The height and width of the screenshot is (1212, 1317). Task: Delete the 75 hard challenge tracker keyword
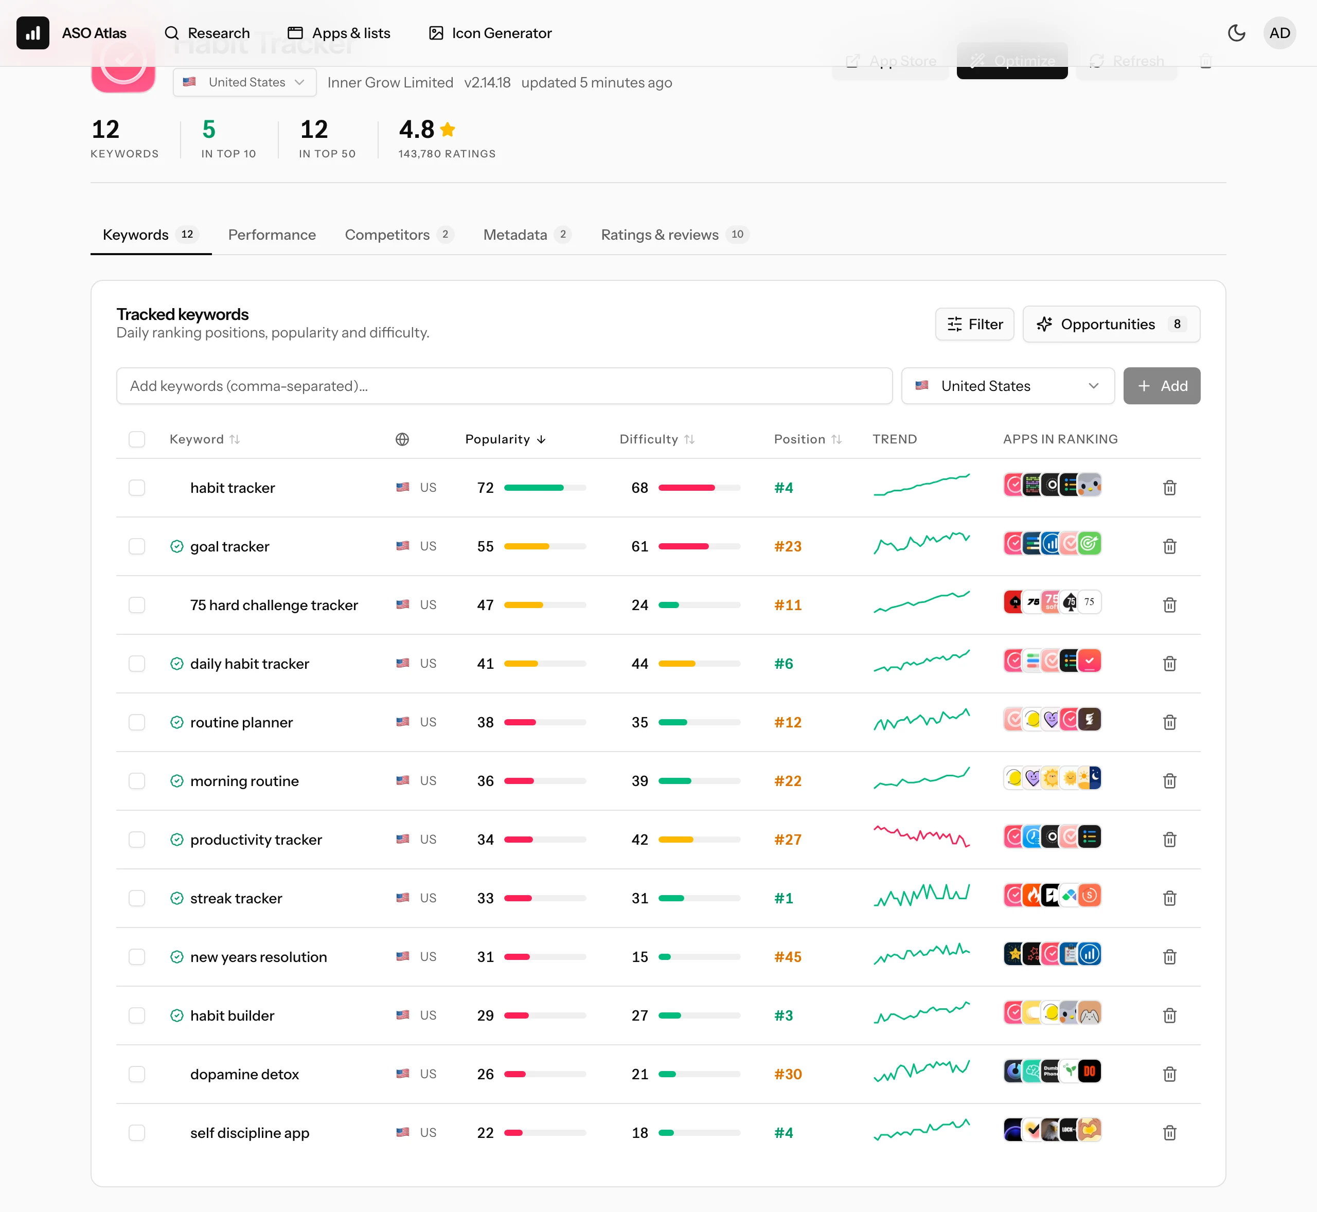click(1169, 605)
